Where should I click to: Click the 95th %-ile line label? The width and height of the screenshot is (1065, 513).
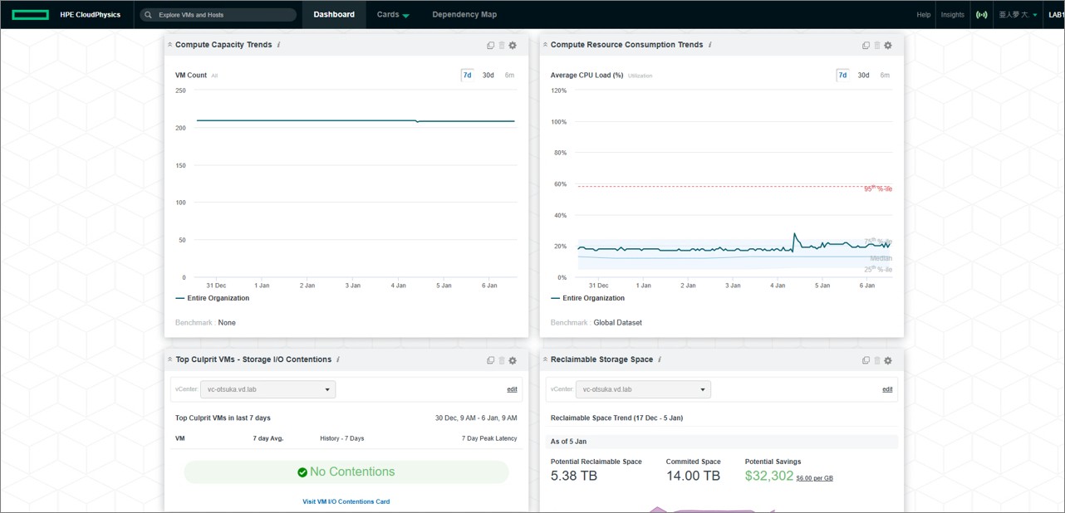[878, 189]
